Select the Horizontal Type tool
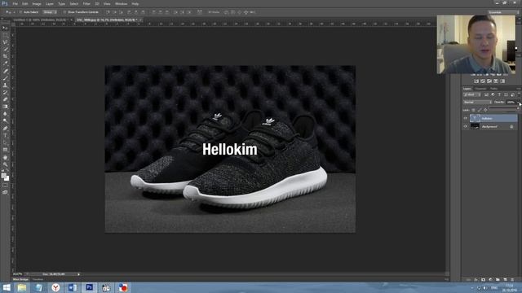 coord(5,135)
